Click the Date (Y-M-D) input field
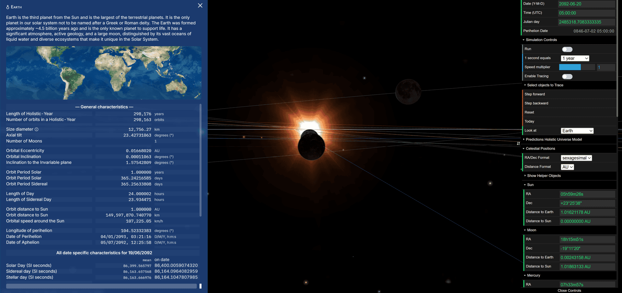 (586, 4)
